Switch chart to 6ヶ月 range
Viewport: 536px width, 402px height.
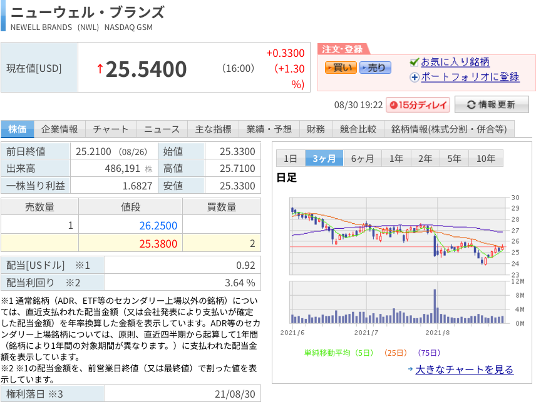pos(363,158)
